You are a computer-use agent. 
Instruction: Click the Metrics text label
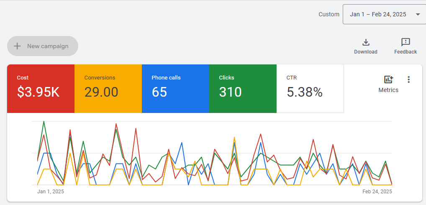point(388,90)
